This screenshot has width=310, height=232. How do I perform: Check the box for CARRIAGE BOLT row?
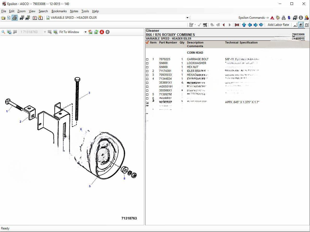(147, 59)
